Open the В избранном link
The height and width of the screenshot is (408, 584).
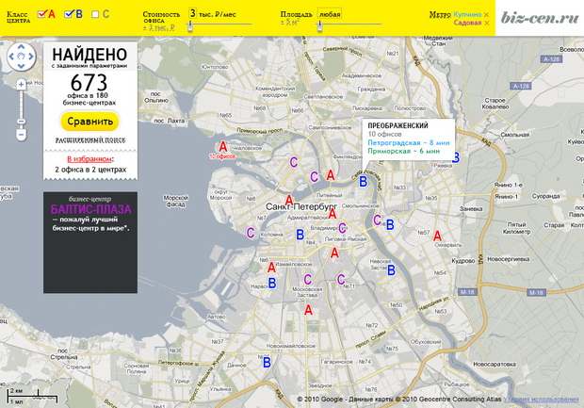(x=89, y=159)
